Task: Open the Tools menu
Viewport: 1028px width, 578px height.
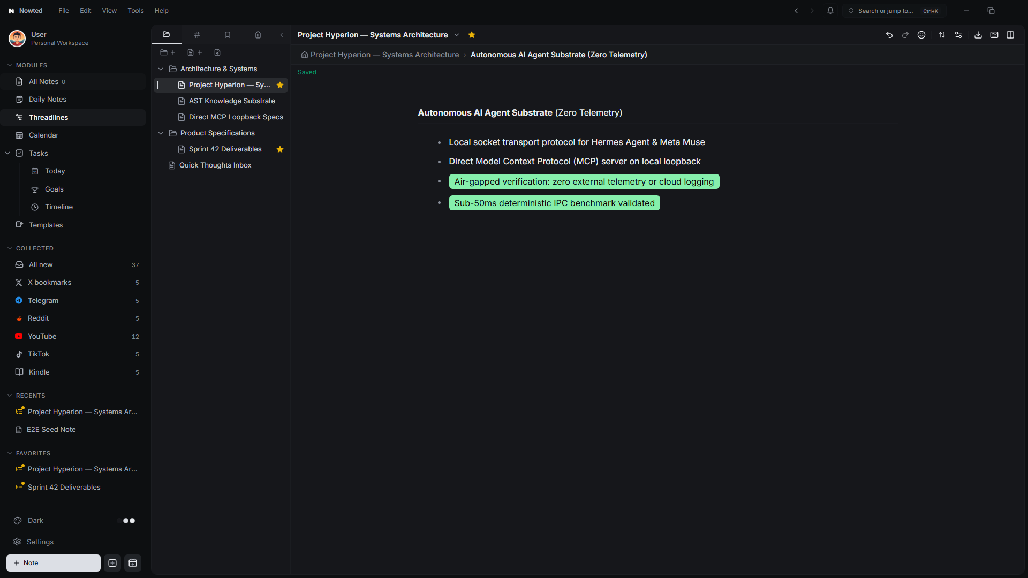Action: point(135,11)
